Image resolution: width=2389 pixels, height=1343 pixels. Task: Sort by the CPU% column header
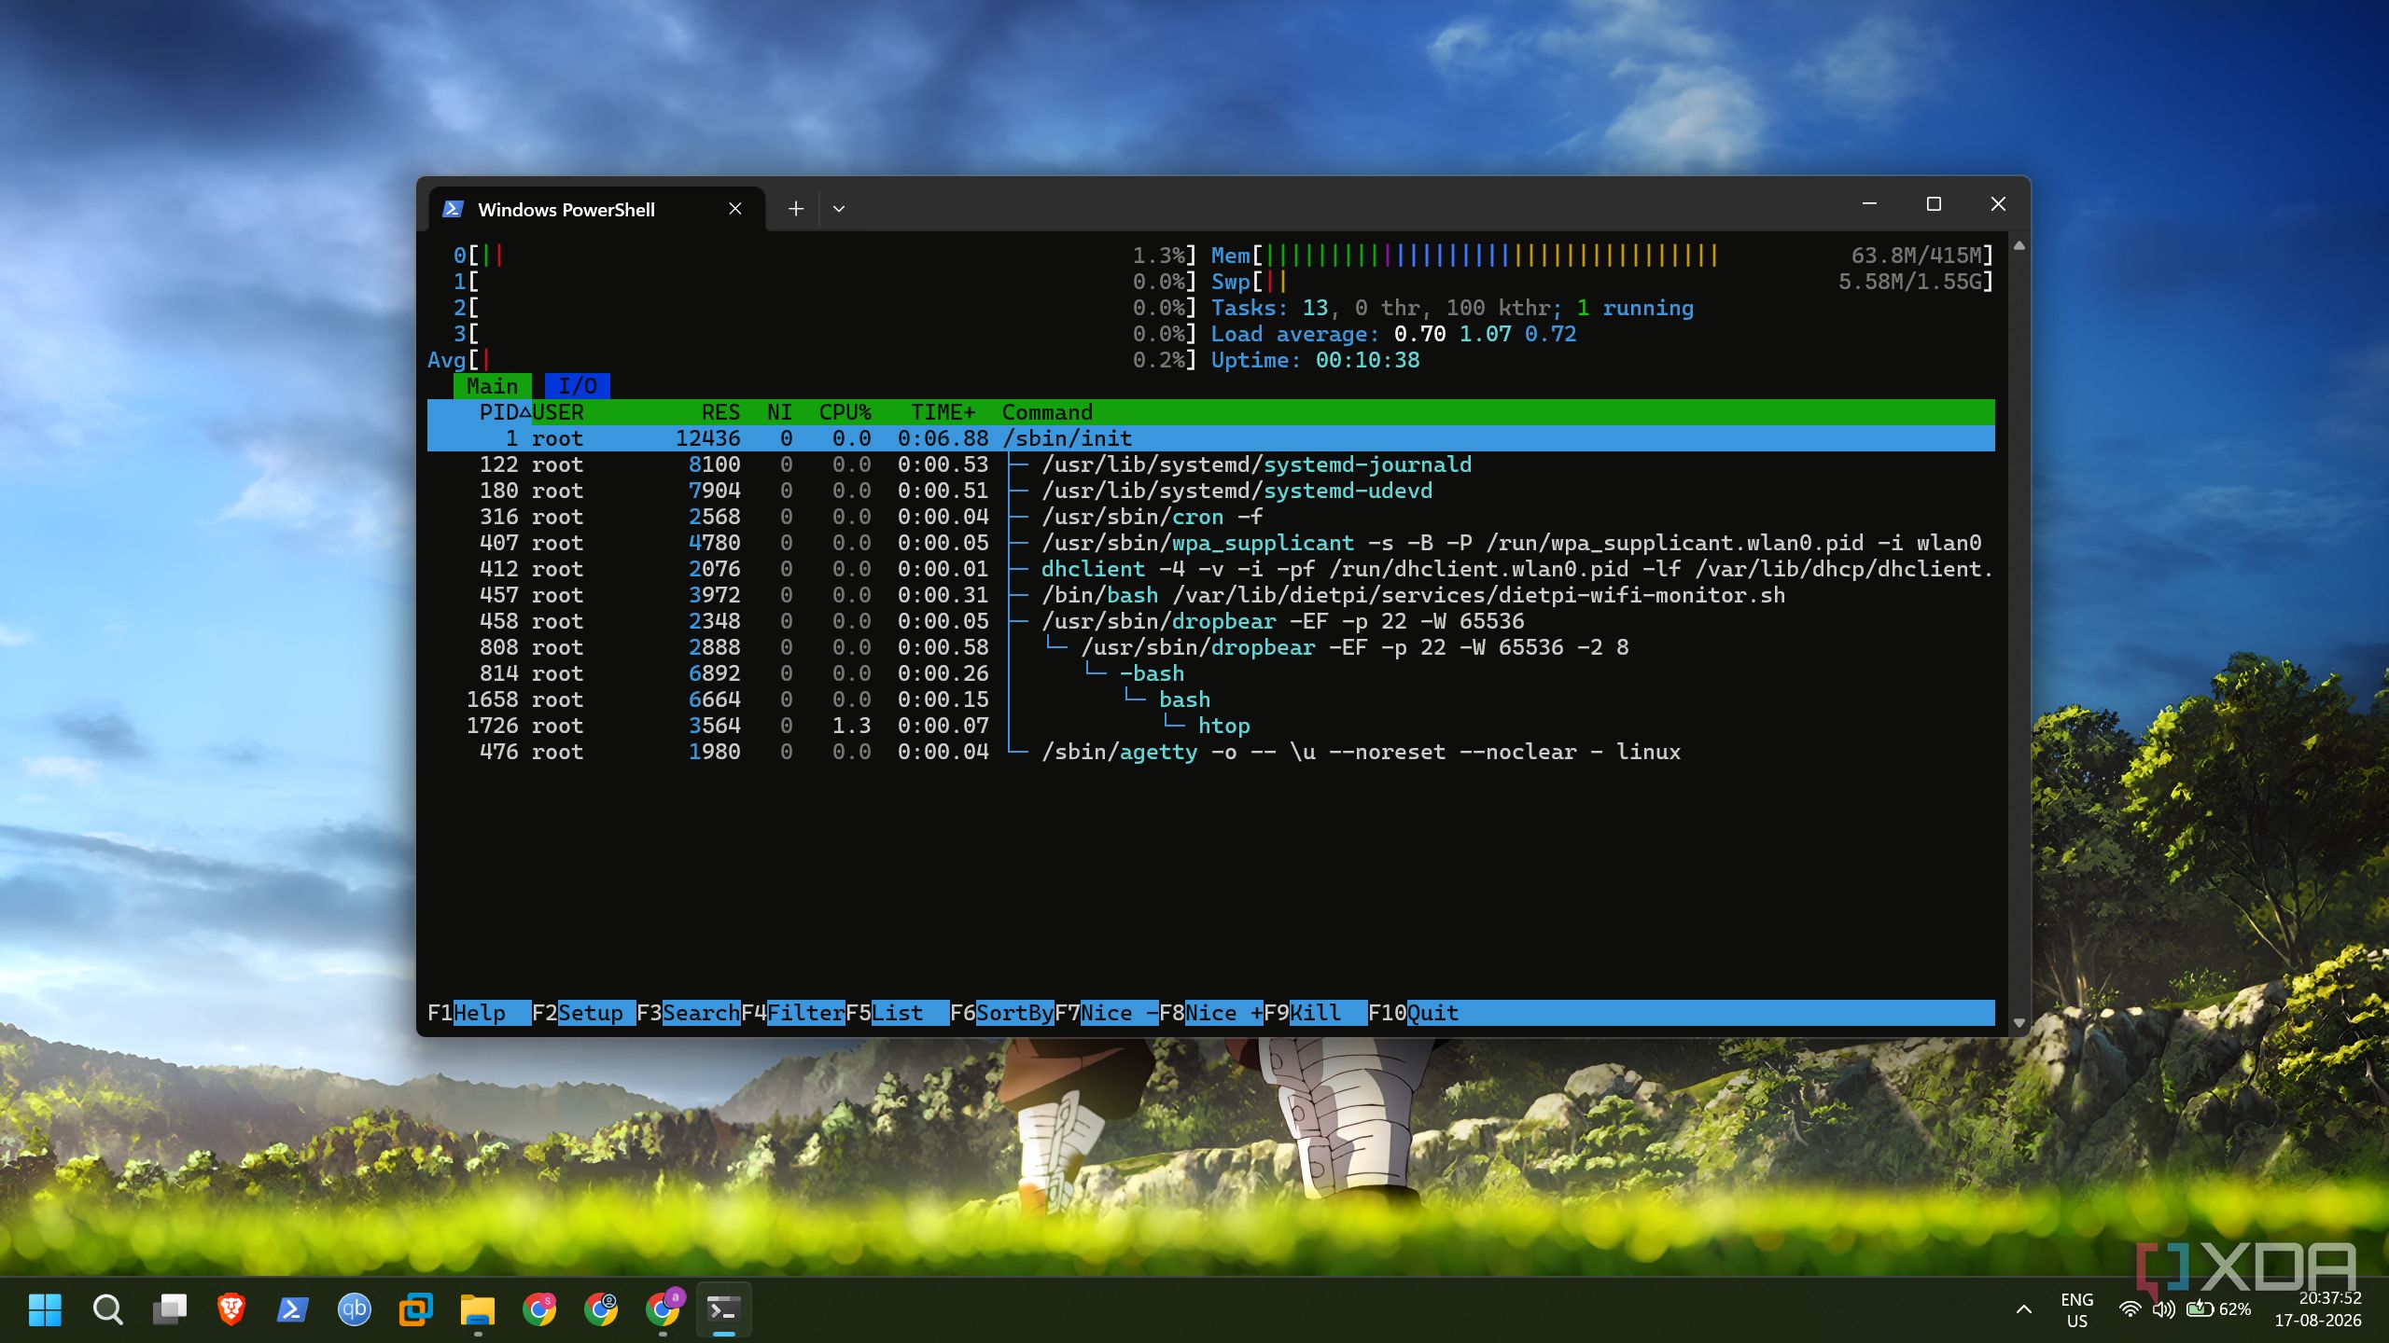point(845,412)
